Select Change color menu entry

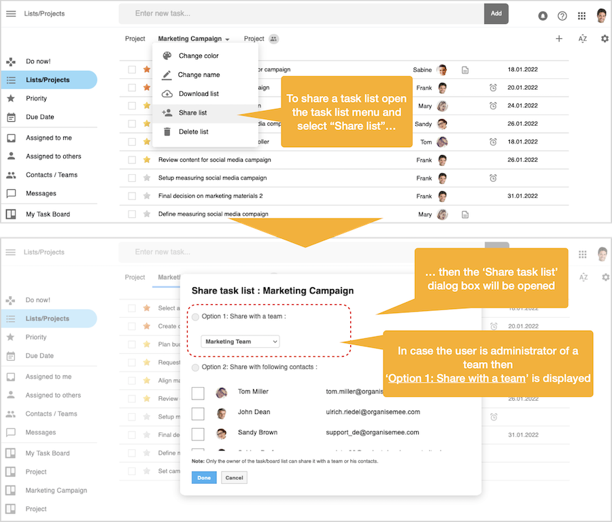(198, 56)
